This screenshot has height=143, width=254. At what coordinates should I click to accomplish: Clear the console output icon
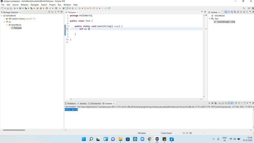220,103
